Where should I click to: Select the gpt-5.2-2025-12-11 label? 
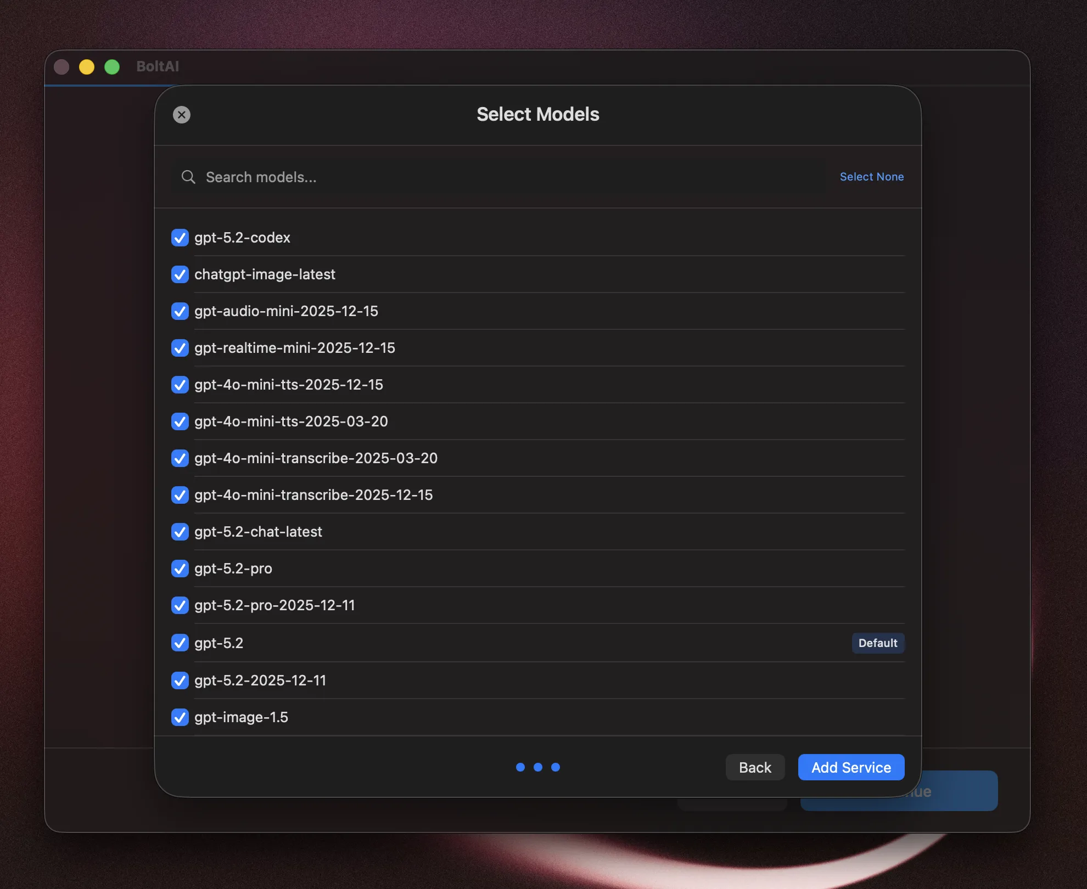click(x=260, y=680)
